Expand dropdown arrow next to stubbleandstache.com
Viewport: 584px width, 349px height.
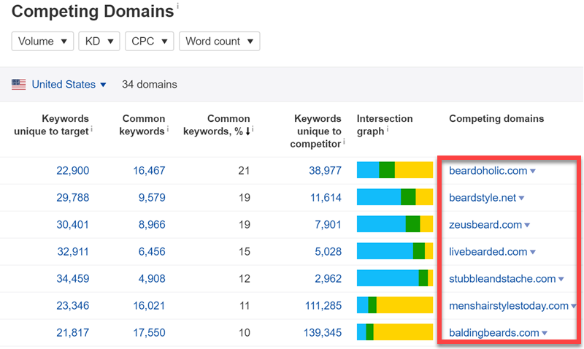point(561,280)
